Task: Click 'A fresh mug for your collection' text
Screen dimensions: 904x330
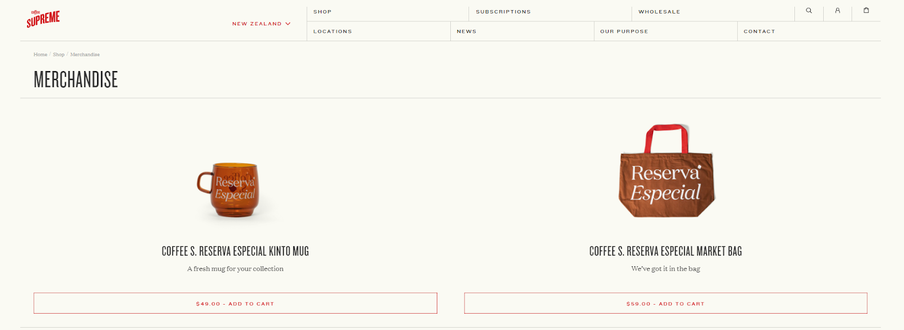Action: pyautogui.click(x=235, y=269)
